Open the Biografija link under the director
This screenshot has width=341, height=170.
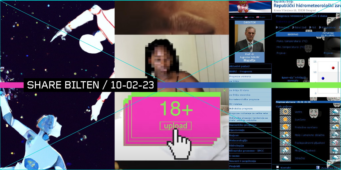249,60
